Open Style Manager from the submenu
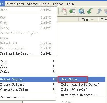The image size is (107, 103). click(79, 95)
